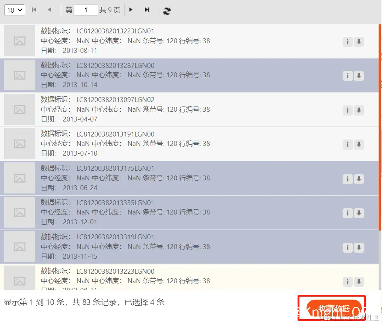The height and width of the screenshot is (324, 382).
Task: Download LC81200382013319LGN01 data
Action: coord(359,247)
